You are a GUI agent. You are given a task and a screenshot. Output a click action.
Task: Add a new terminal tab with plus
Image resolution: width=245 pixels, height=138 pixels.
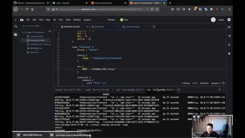coord(179,90)
